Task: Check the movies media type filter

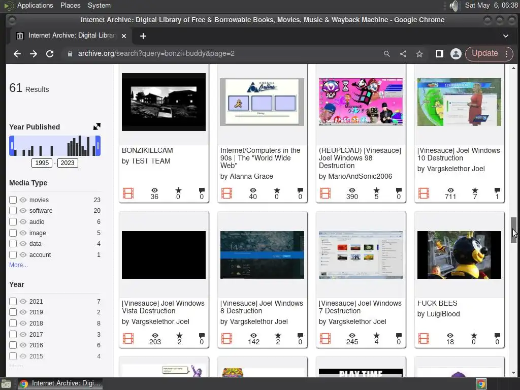Action: [x=13, y=200]
